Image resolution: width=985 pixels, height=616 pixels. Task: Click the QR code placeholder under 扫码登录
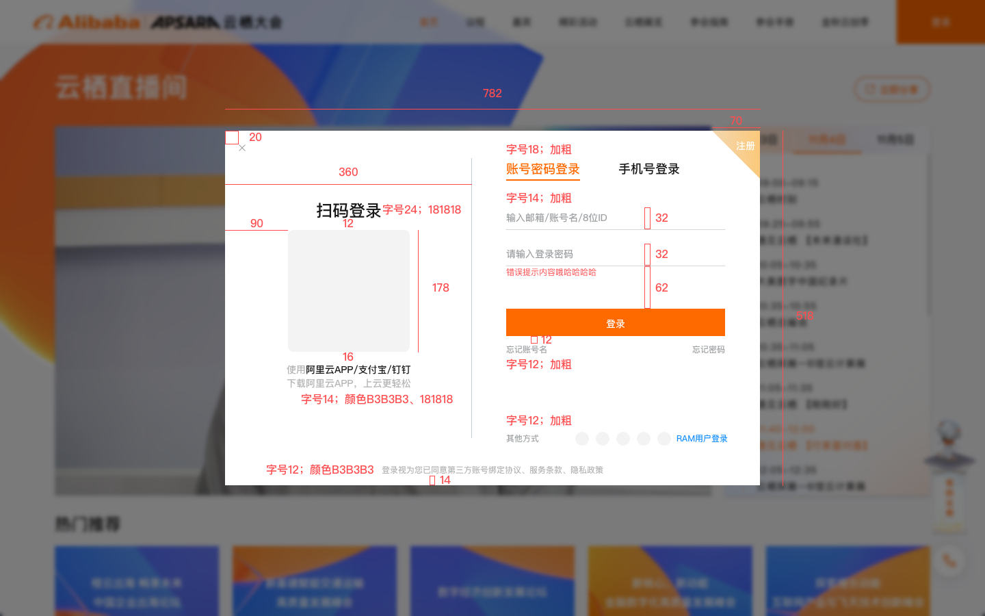pos(349,291)
